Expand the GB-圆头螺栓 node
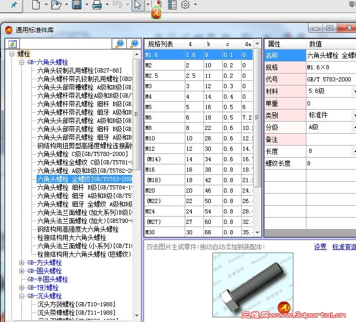This screenshot has width=356, height=322. click(x=21, y=271)
